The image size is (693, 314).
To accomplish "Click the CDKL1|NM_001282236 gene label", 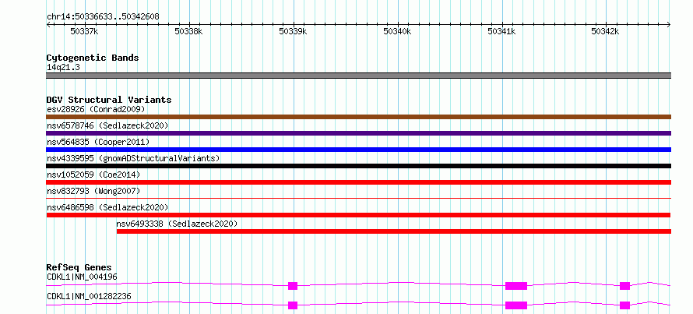I will coord(89,296).
